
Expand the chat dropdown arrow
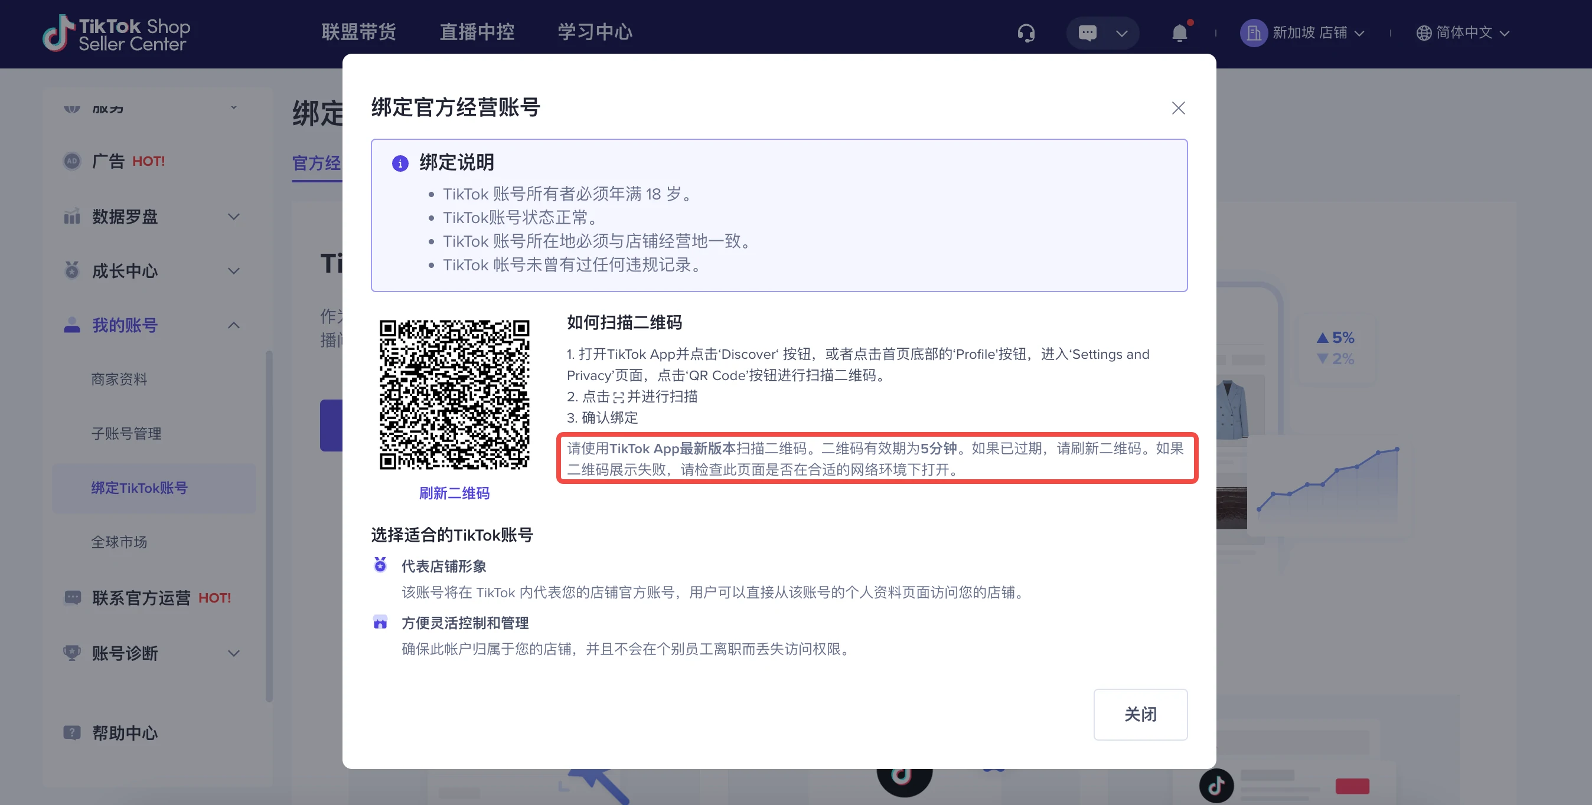click(x=1121, y=32)
